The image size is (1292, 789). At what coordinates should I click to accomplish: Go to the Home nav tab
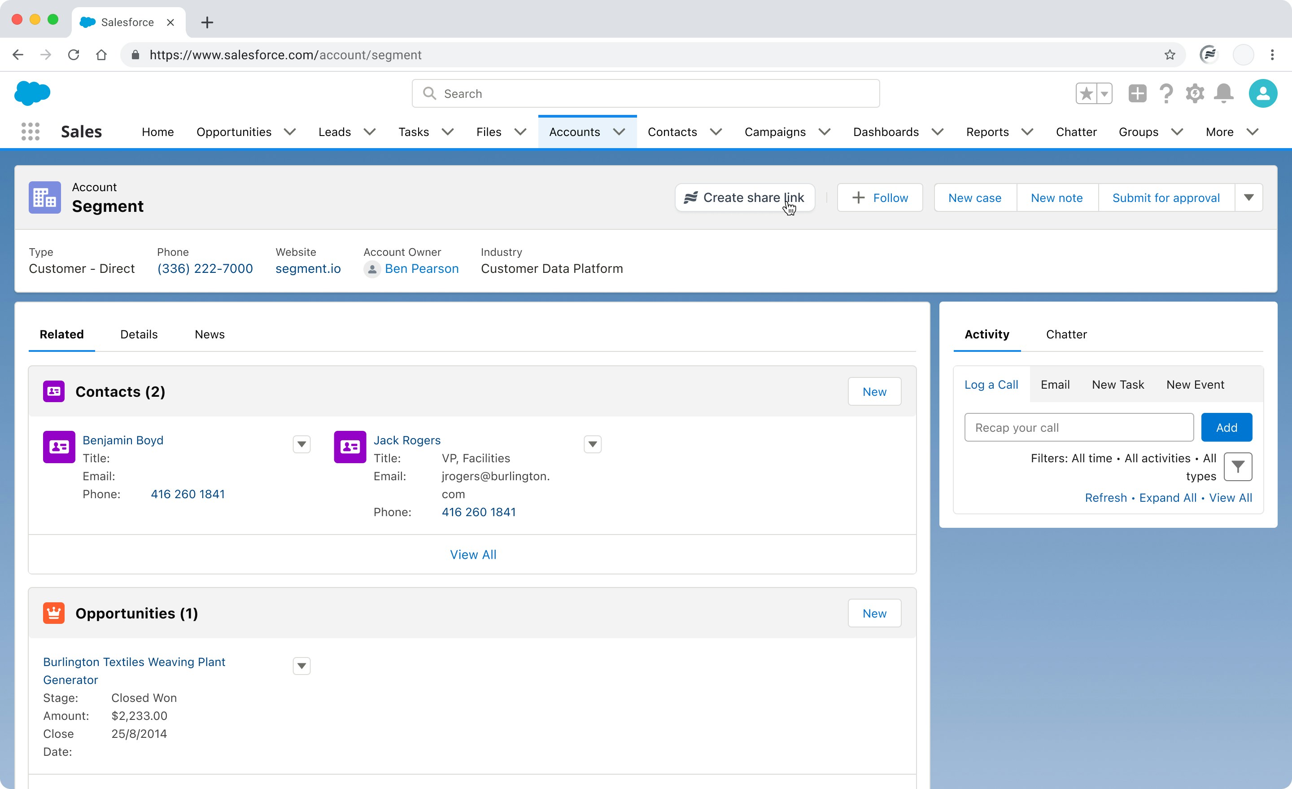point(158,131)
